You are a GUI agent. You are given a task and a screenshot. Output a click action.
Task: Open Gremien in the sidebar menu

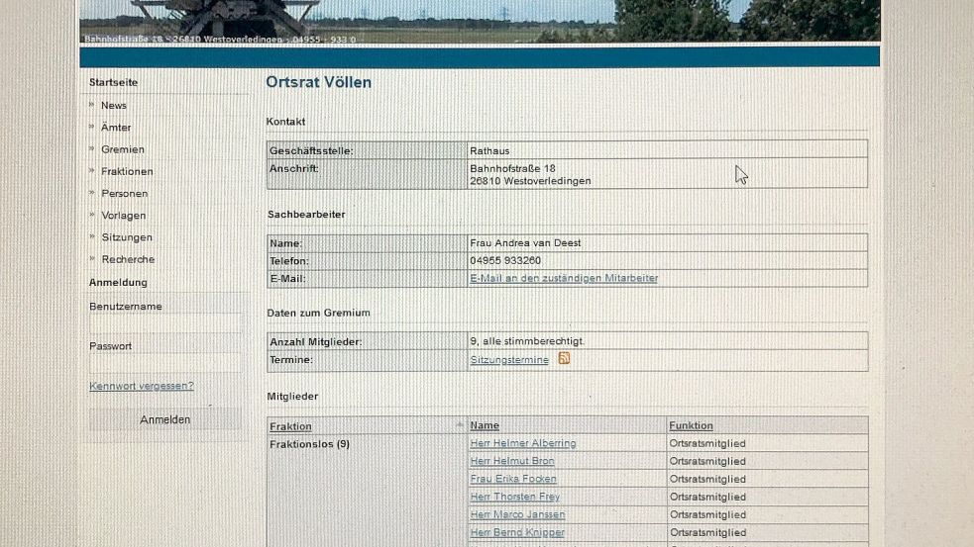(x=123, y=149)
